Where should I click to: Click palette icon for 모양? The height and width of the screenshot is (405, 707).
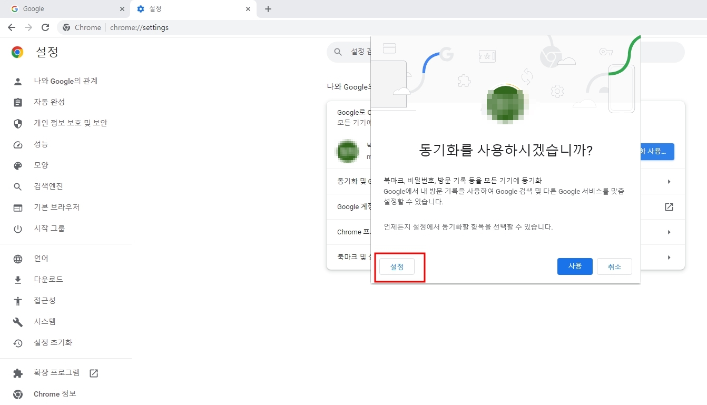point(18,165)
